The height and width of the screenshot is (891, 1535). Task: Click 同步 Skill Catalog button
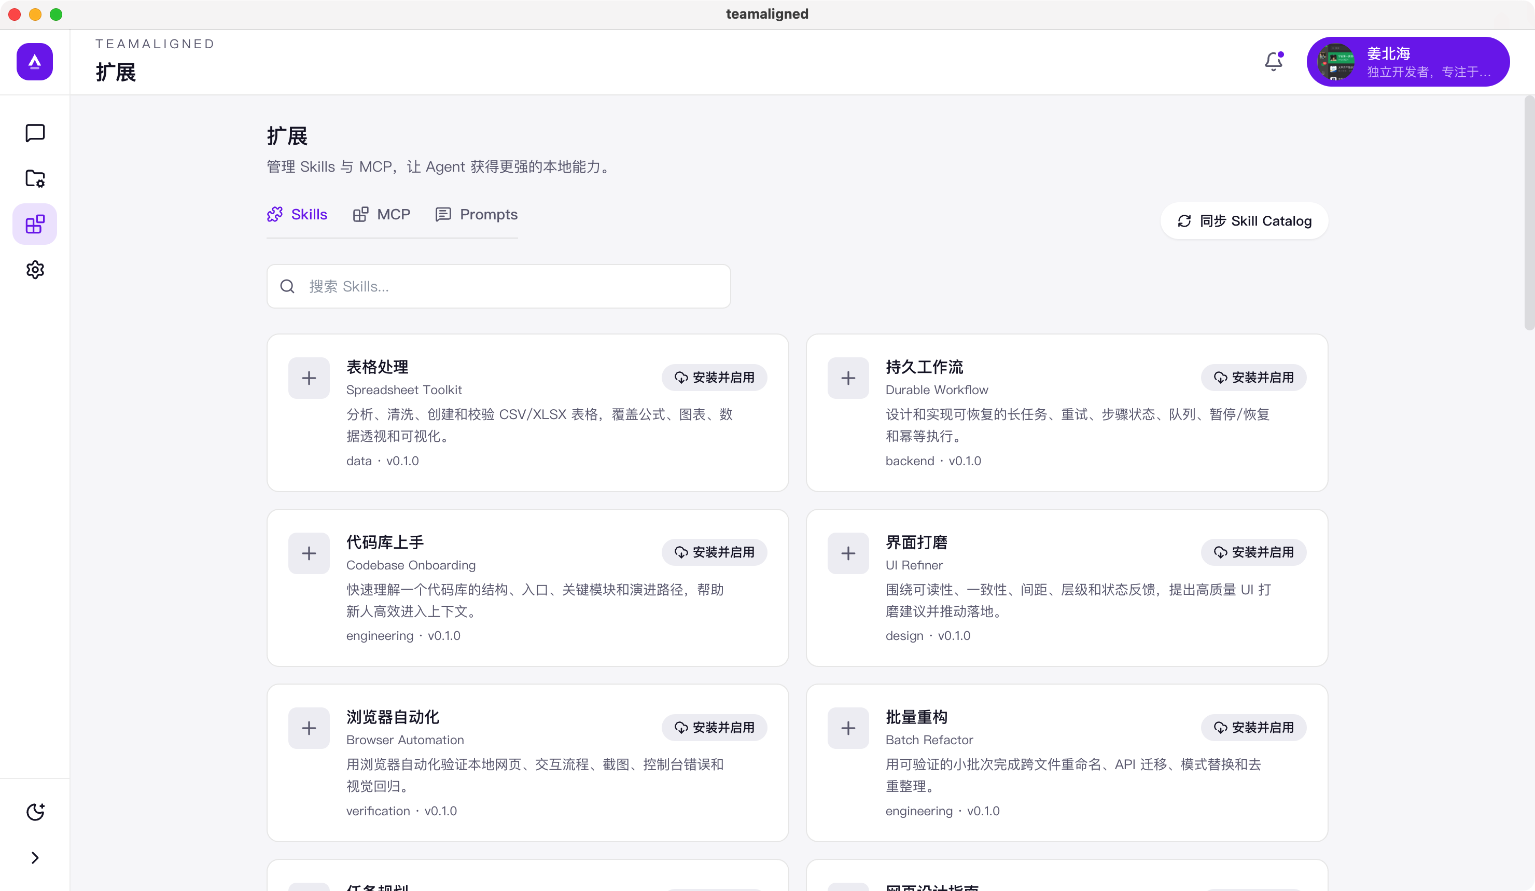pos(1244,221)
